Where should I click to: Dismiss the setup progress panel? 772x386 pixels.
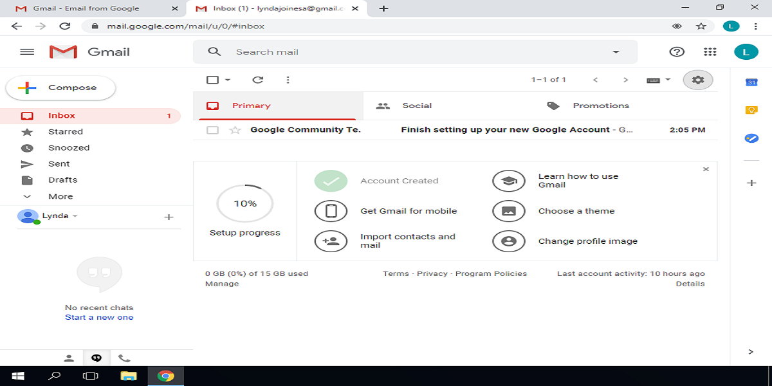click(x=706, y=169)
